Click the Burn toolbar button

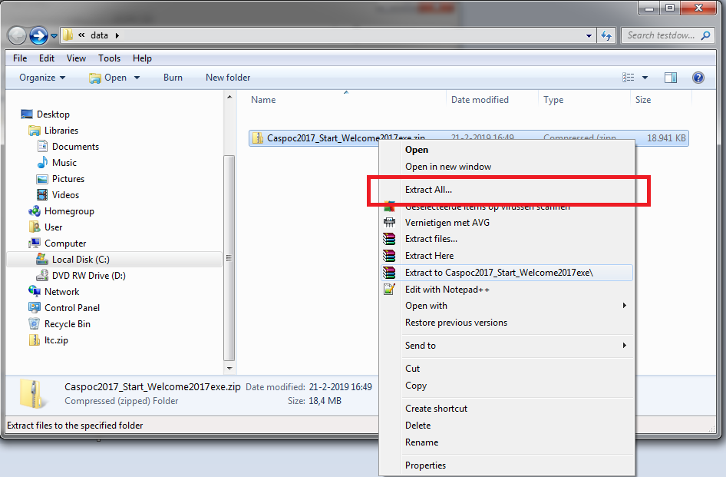point(173,78)
